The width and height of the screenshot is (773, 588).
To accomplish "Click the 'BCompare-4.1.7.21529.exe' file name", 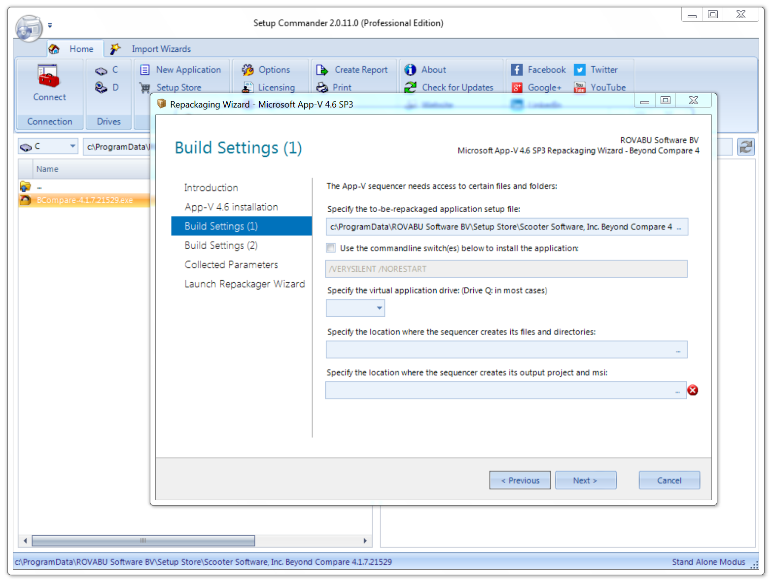I will point(85,200).
